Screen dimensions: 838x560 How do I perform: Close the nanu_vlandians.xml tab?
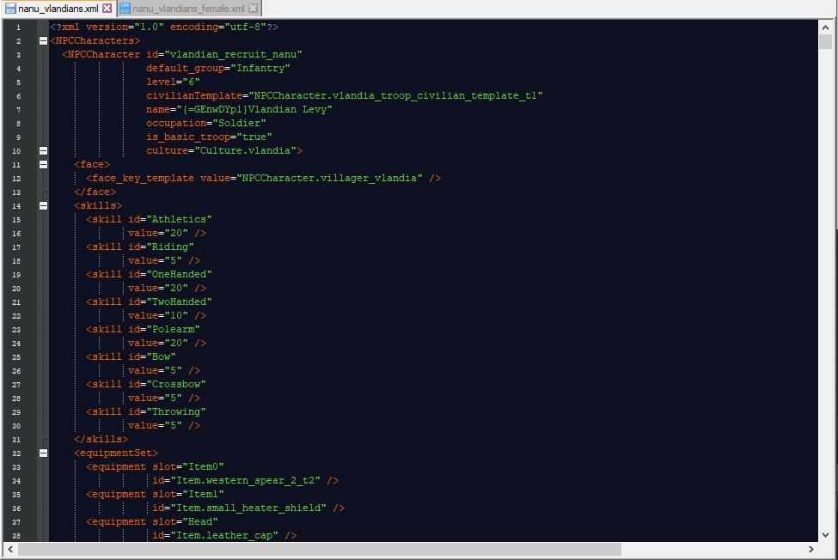[x=107, y=9]
